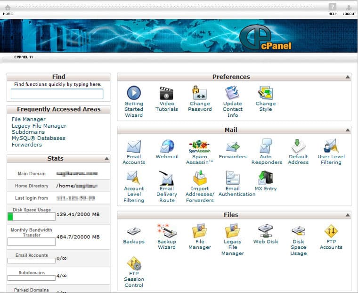Click the 484.7/20000 MB bandwidth value
This screenshot has height=293, width=358.
click(78, 237)
